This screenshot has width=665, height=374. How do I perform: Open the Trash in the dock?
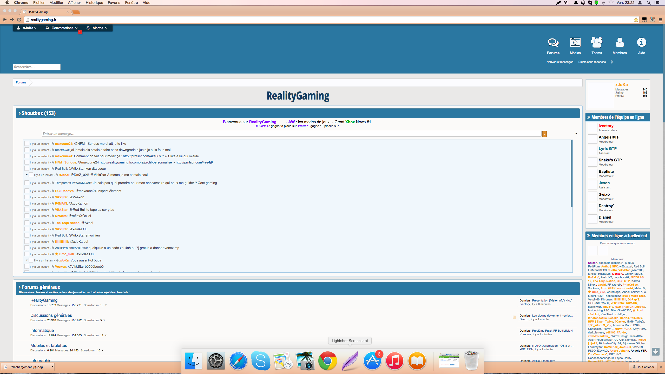(x=471, y=361)
